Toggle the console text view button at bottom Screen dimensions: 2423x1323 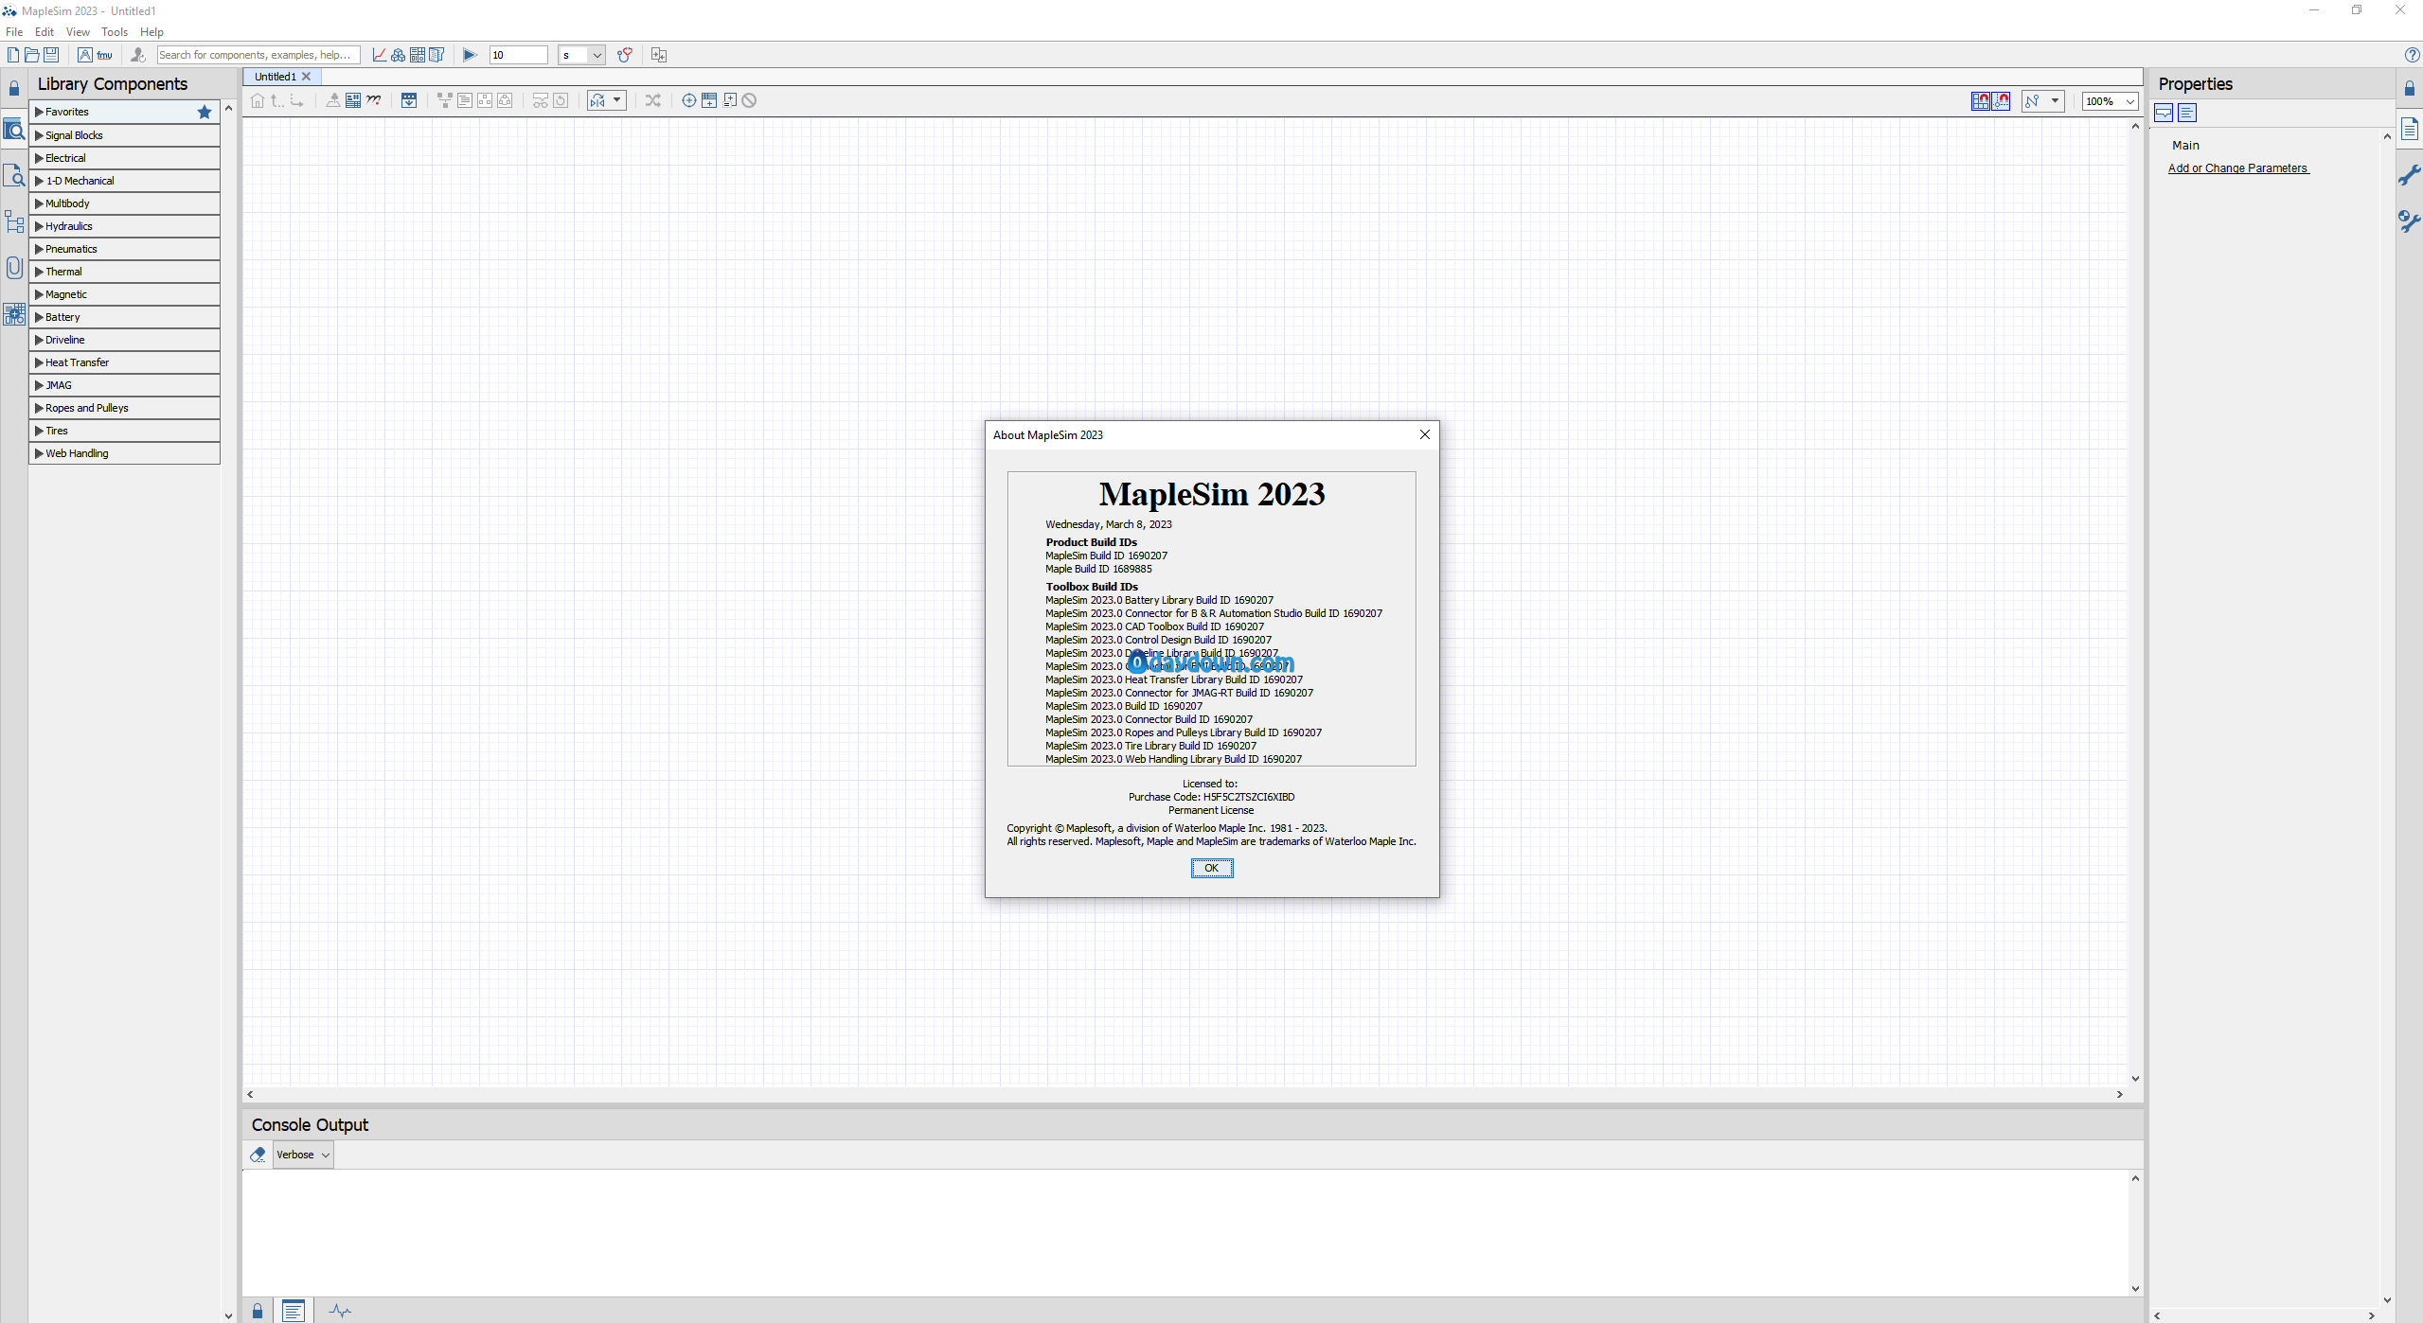294,1311
